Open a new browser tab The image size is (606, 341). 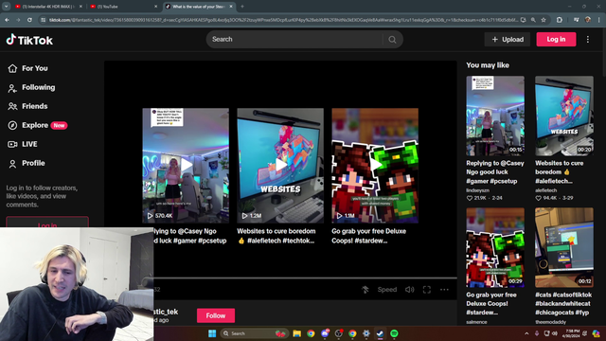242,7
